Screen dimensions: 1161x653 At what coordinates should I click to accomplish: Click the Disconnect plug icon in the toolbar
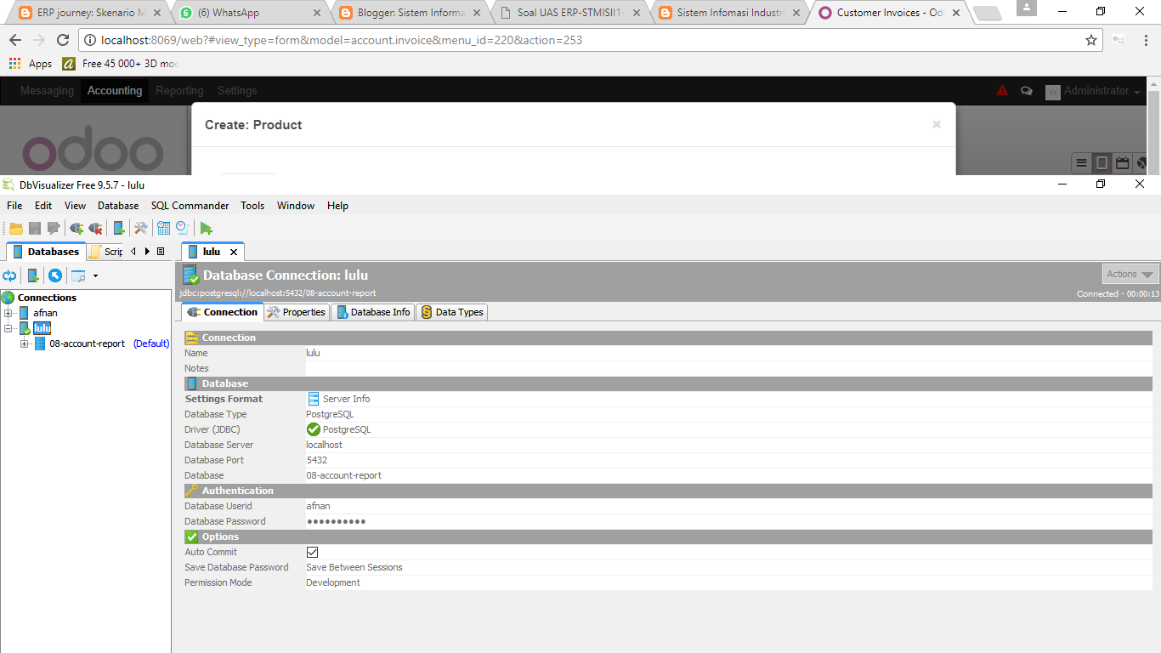95,228
